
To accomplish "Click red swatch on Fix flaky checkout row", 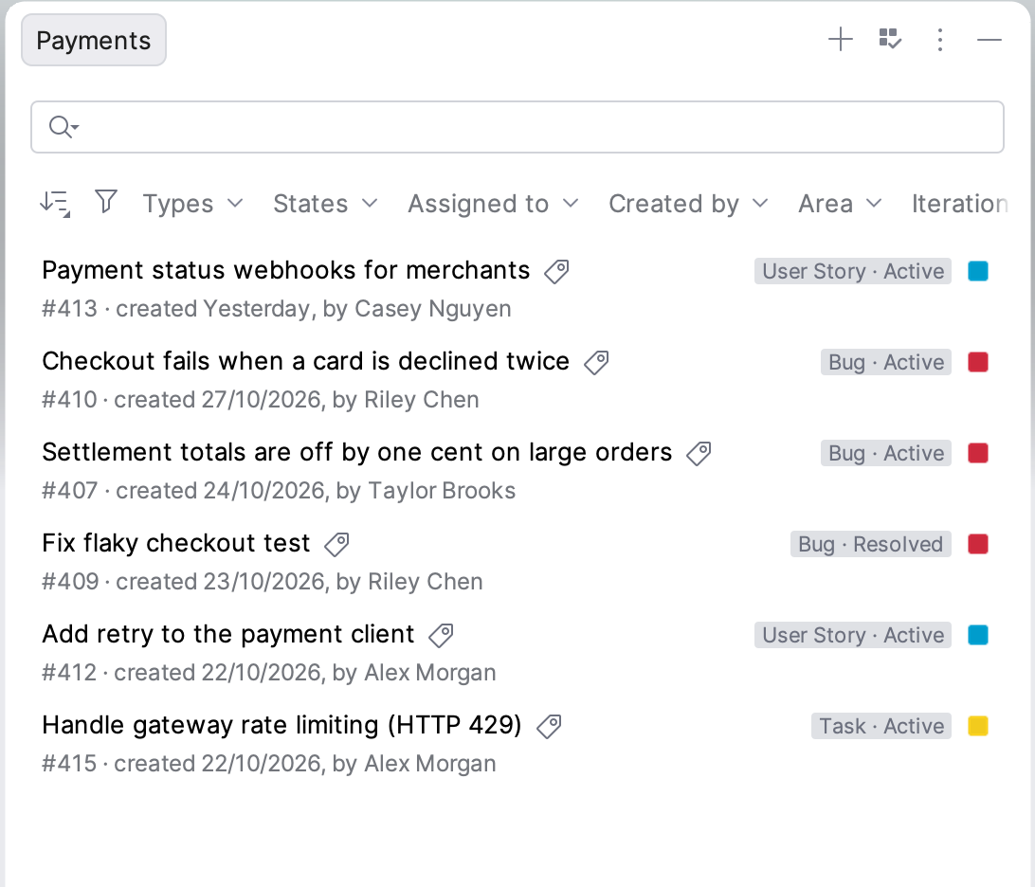I will click(978, 545).
